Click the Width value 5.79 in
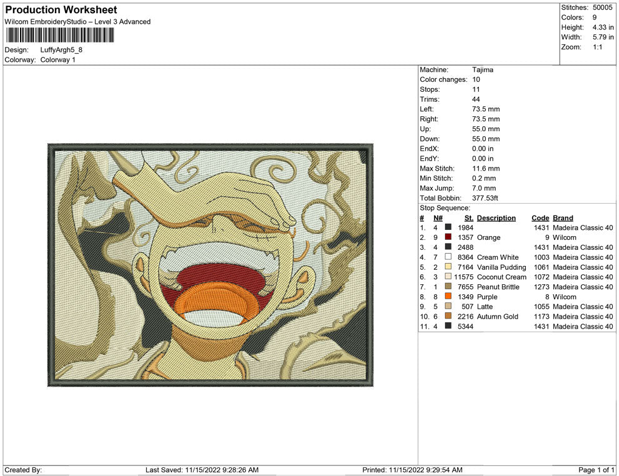The image size is (619, 476). pyautogui.click(x=603, y=37)
